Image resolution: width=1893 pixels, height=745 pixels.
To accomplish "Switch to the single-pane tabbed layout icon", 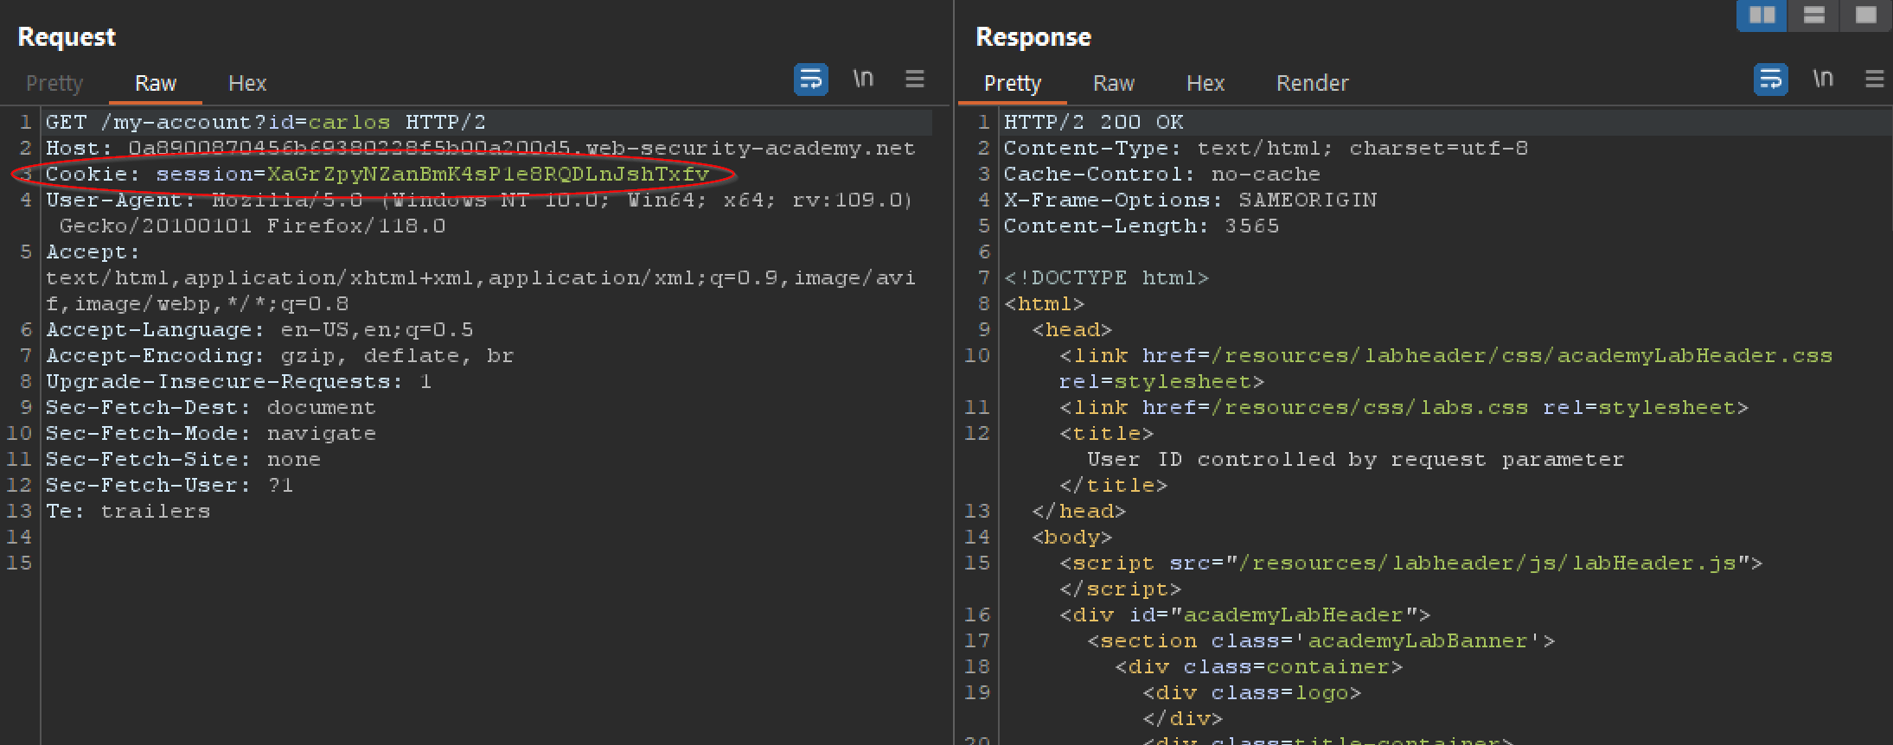I will pos(1865,16).
